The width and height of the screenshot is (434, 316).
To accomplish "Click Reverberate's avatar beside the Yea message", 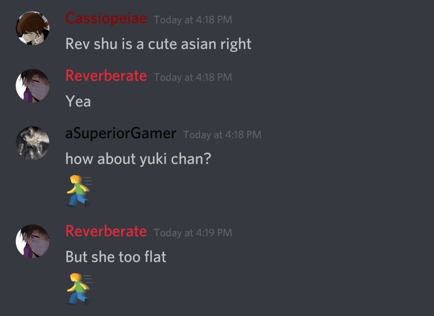I will [33, 86].
